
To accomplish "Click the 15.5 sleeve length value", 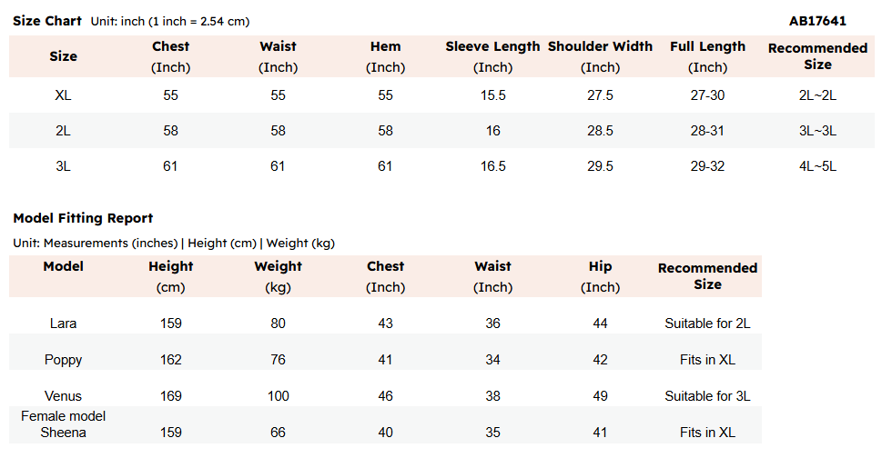I will coord(492,95).
